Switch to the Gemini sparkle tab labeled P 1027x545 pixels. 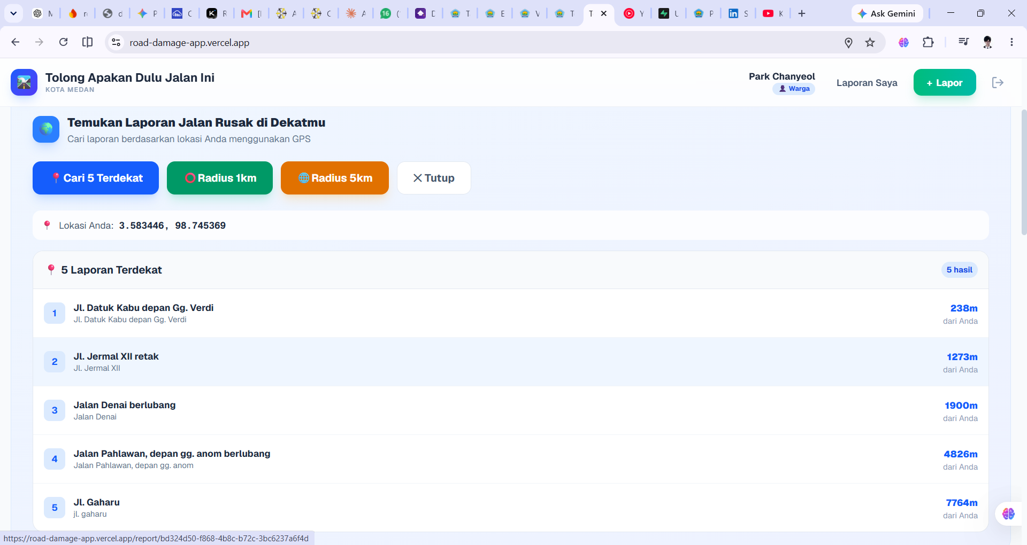coord(147,13)
